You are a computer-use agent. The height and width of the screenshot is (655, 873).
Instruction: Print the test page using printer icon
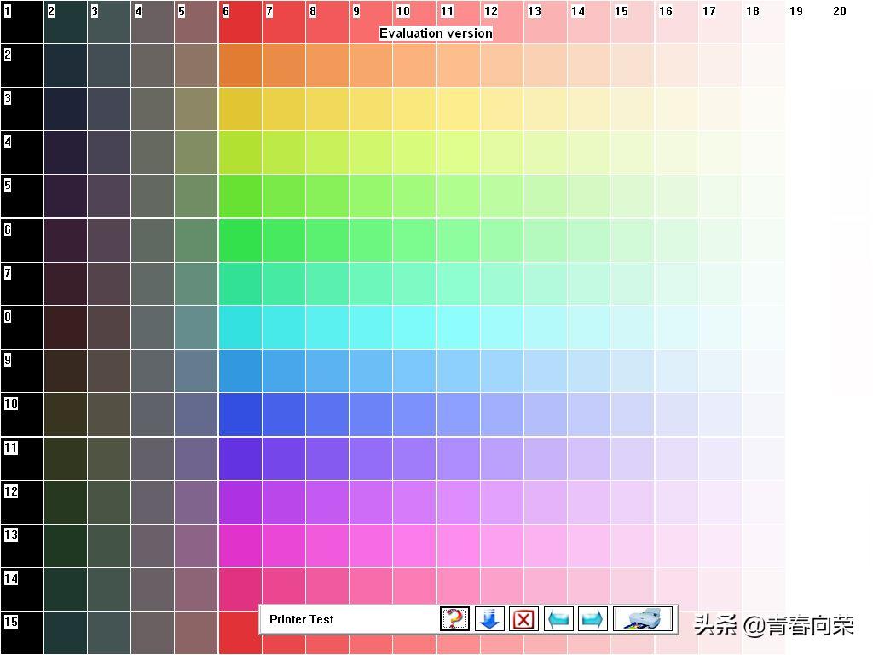[644, 619]
